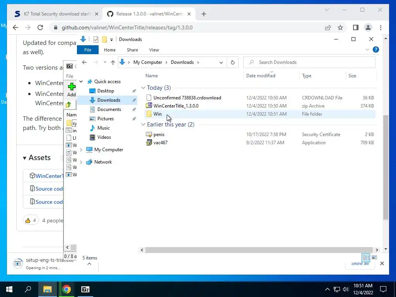Screen dimensions: 396x297
Task: Open Windows Start menu
Action: point(9,289)
